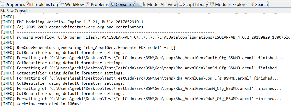Click the WorkFlow signpost icon

[62, 4]
